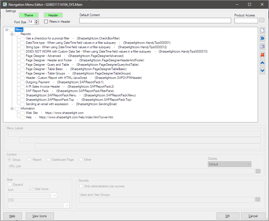The image size is (269, 221).
Task: Select 'Use a checkbox for a prompt filter' row
Action: 73,38
